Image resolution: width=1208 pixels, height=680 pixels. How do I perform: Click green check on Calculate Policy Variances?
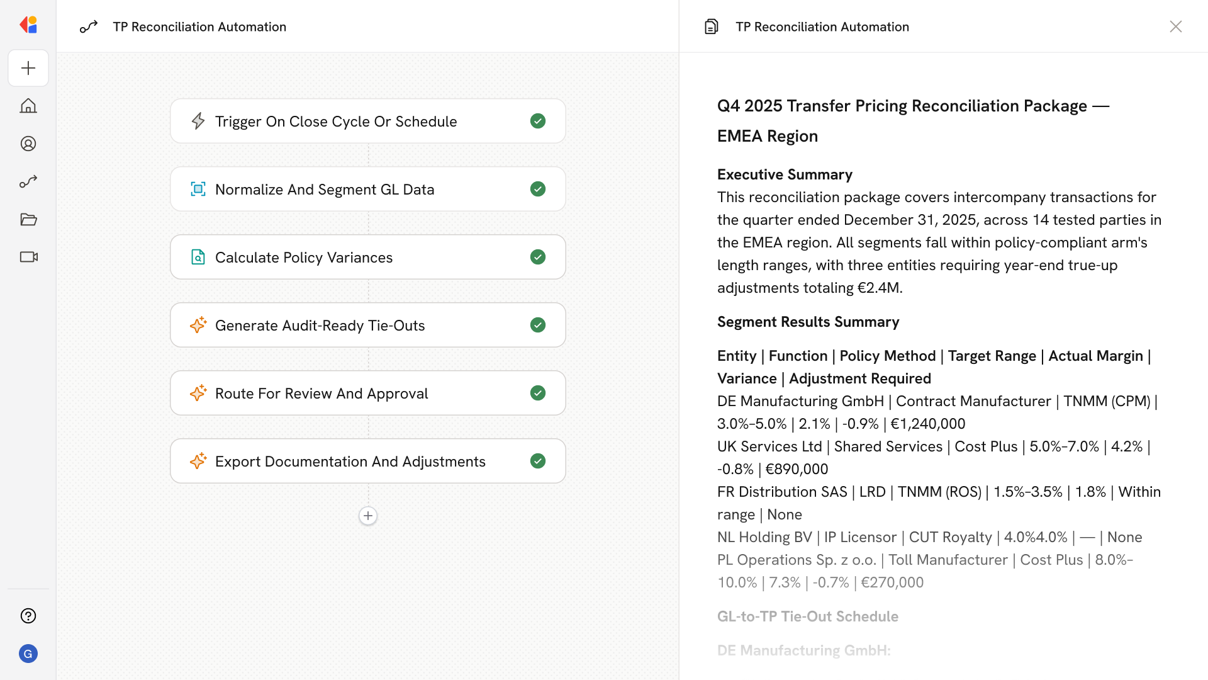[x=537, y=257]
